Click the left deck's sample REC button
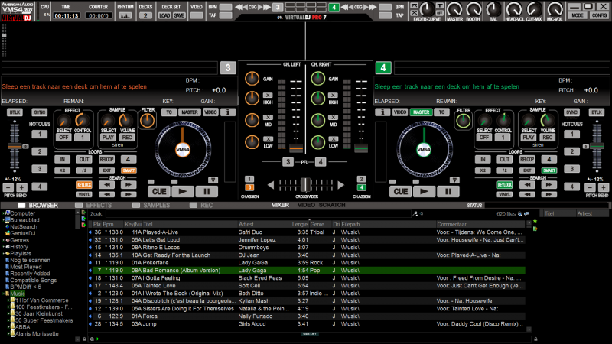Viewport: 612px width, 344px height. pos(127,138)
